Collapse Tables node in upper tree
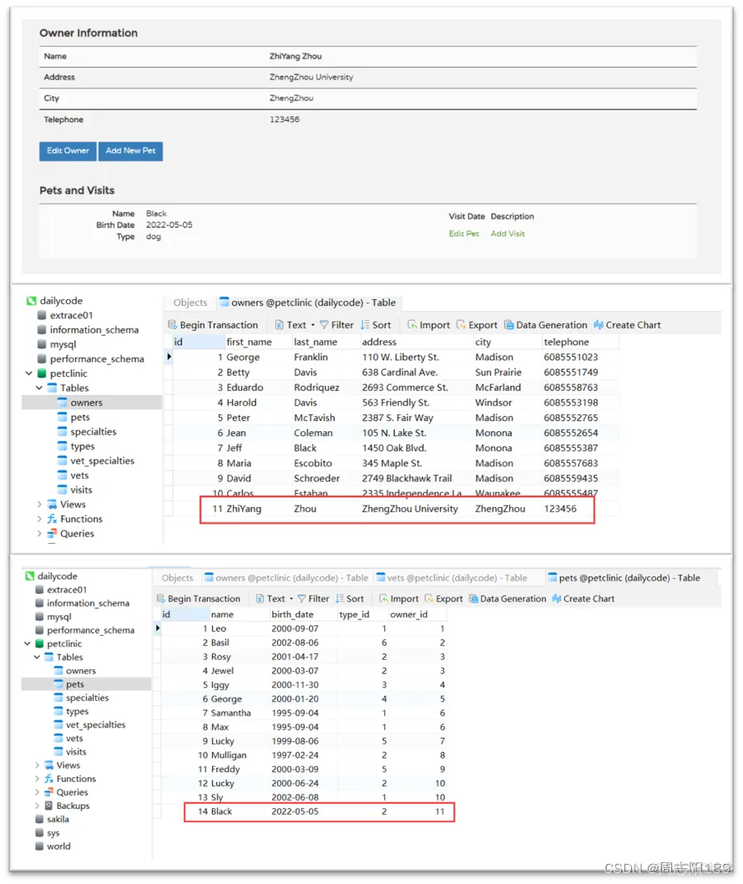The height and width of the screenshot is (884, 743). 39,388
